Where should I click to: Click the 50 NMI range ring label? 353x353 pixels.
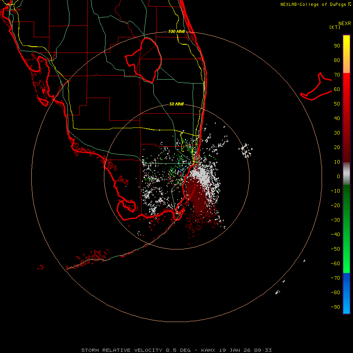176,104
